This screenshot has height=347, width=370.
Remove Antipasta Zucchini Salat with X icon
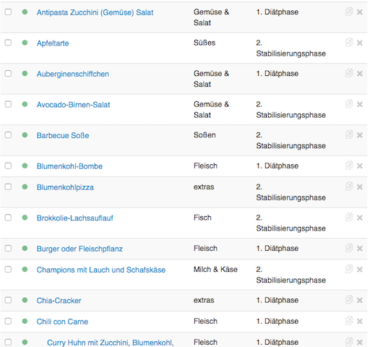(360, 12)
